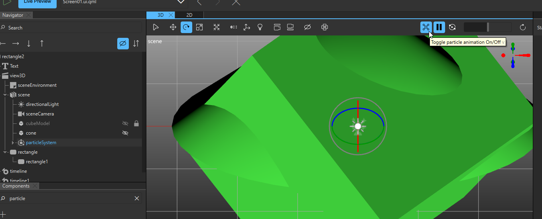The image size is (542, 219).
Task: Switch to the selection arrow tool
Action: (156, 27)
